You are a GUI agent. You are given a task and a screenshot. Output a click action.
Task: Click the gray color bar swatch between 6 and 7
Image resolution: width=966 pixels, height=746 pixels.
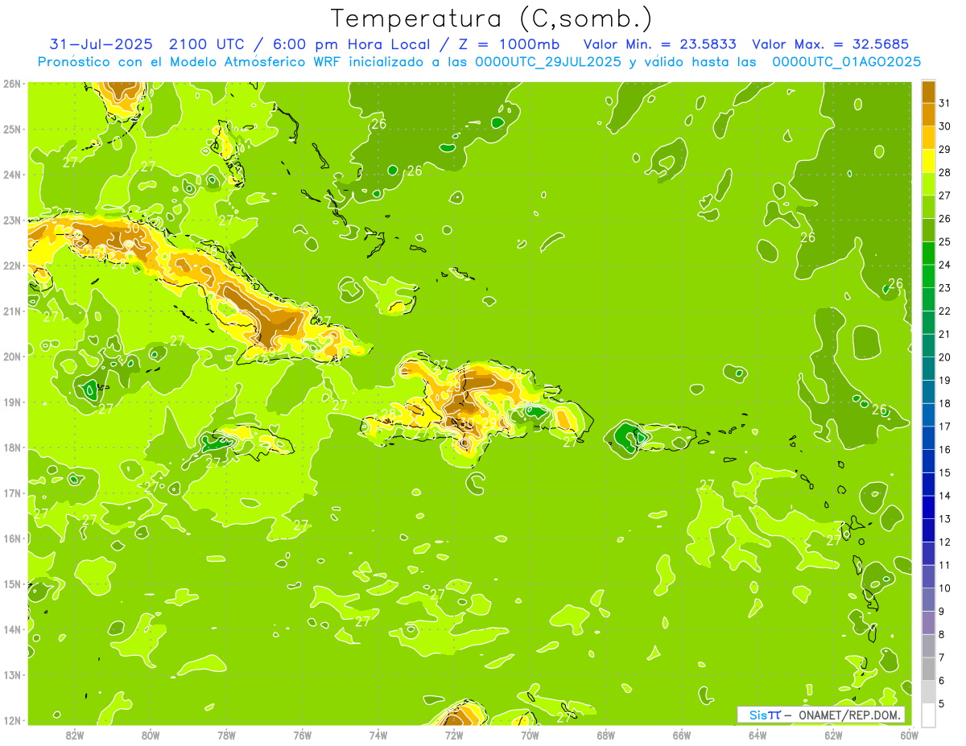click(928, 669)
